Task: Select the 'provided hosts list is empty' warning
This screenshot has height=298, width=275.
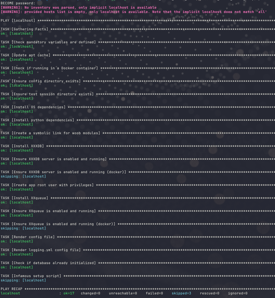Action: pyautogui.click(x=134, y=12)
